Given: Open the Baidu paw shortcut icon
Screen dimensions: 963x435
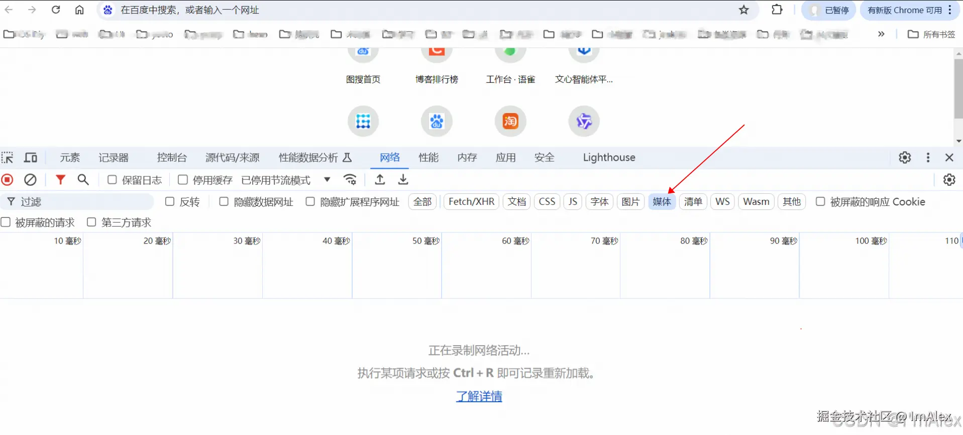Looking at the screenshot, I should pos(437,121).
